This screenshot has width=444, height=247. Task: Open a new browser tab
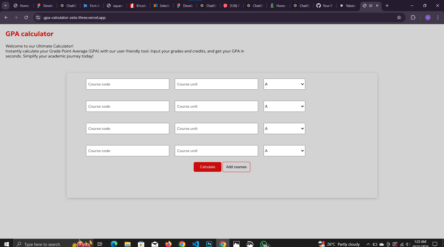coord(387,6)
